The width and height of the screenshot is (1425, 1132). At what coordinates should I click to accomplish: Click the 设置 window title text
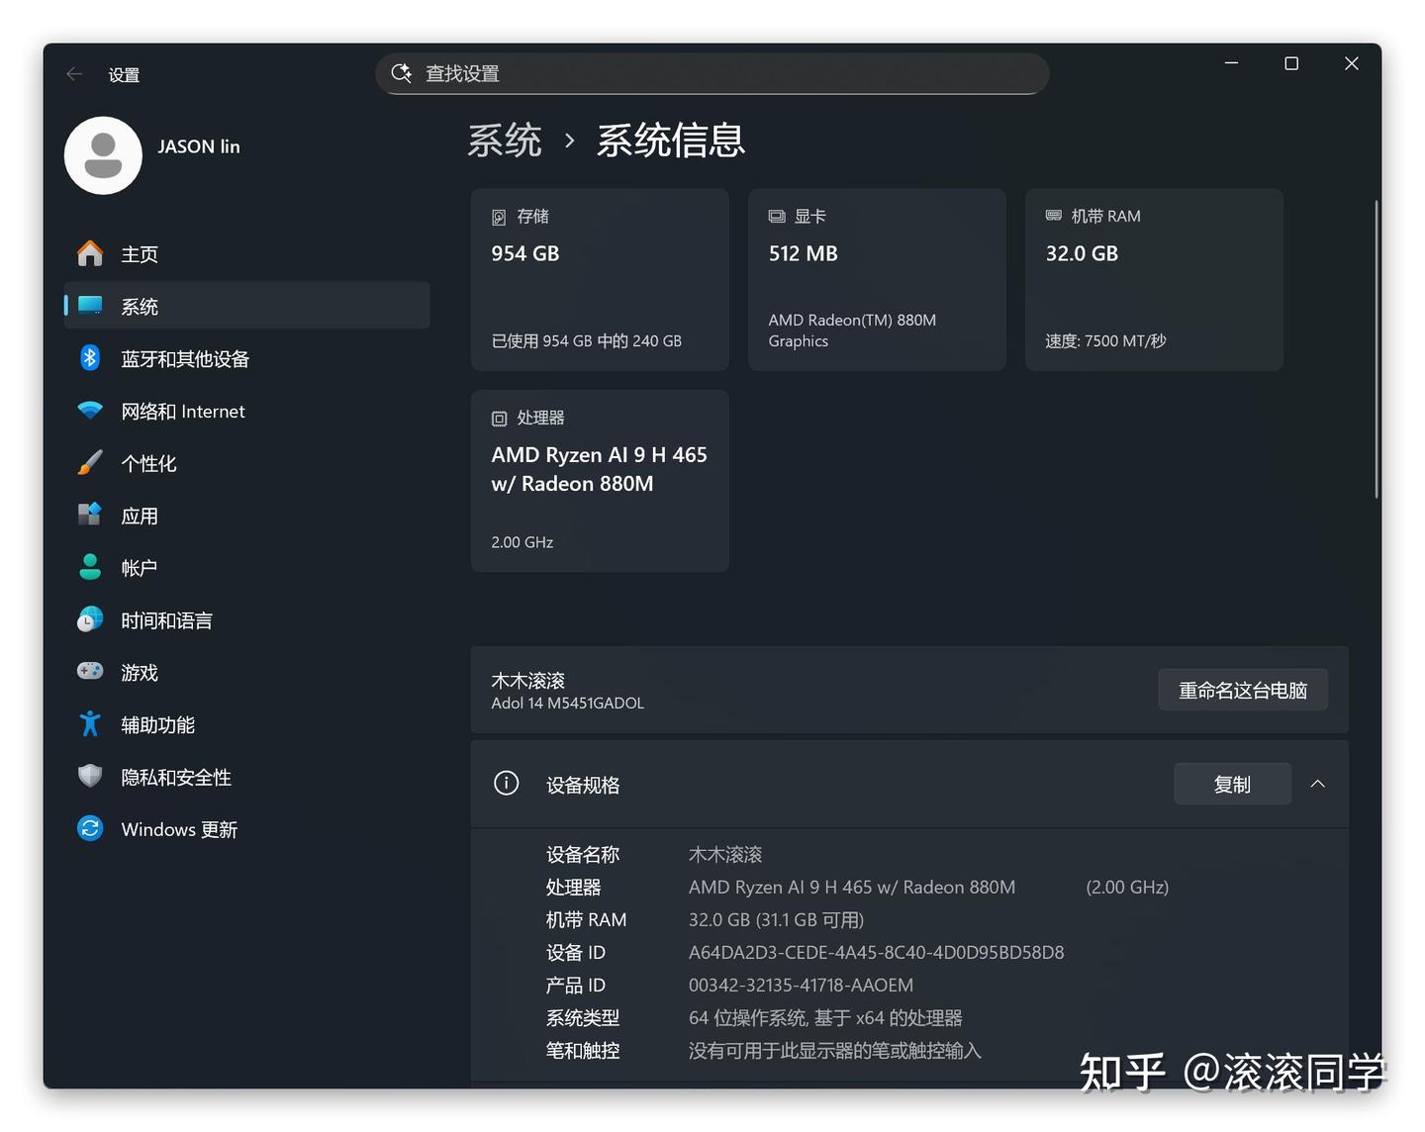click(x=124, y=75)
